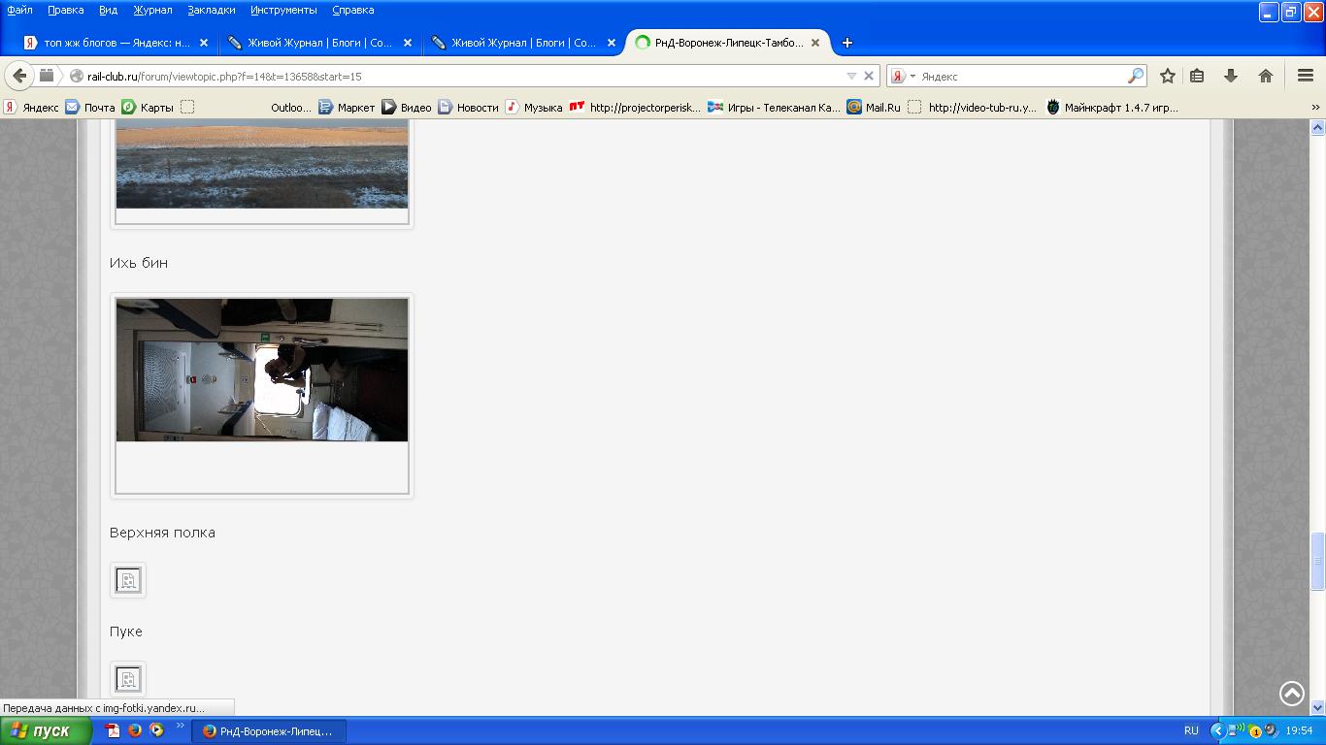1326x745 pixels.
Task: Bookmark this page with the star icon
Action: [x=1168, y=76]
